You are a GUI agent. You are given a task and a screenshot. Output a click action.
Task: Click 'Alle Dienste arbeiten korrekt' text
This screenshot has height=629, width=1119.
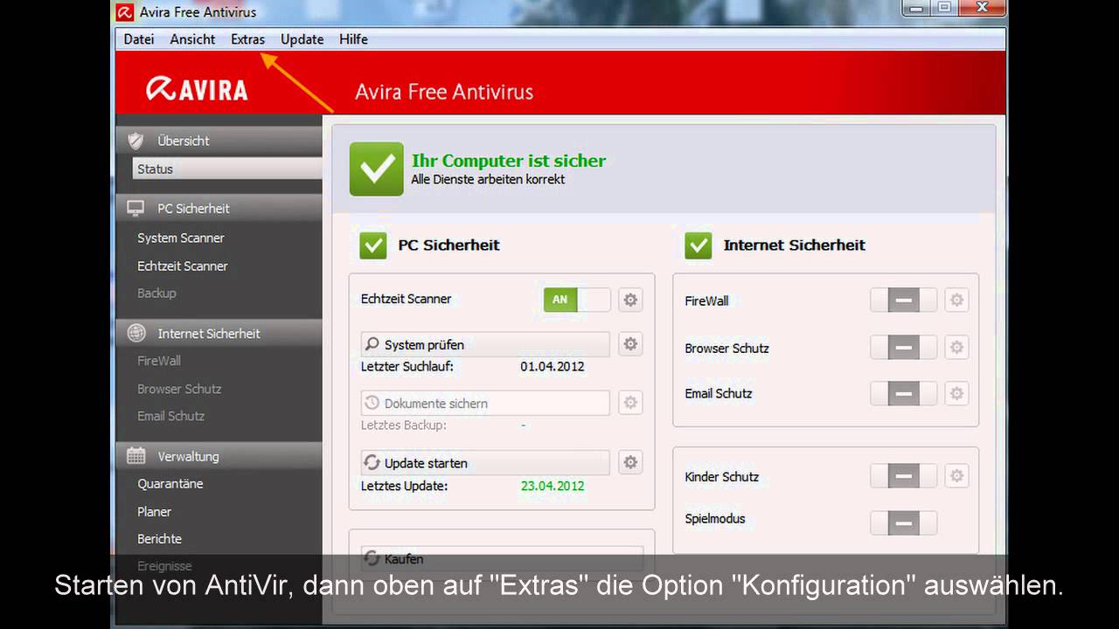point(489,179)
